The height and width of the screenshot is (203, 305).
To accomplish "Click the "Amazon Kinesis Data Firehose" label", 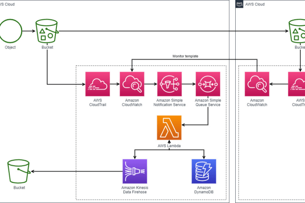I will point(135,190).
